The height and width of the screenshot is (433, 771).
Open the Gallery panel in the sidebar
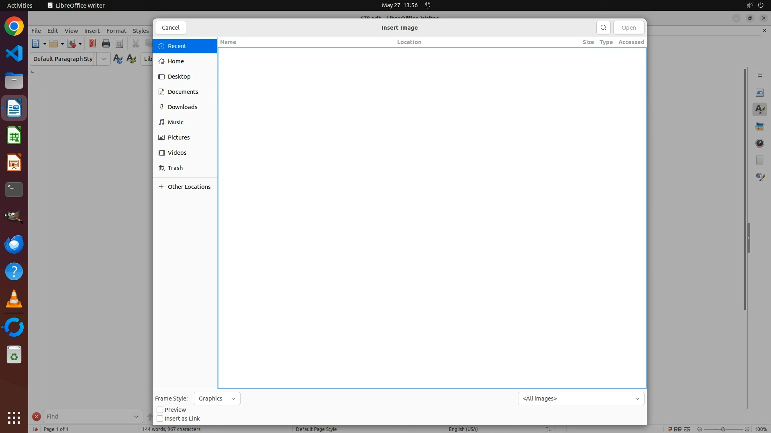coord(759,127)
